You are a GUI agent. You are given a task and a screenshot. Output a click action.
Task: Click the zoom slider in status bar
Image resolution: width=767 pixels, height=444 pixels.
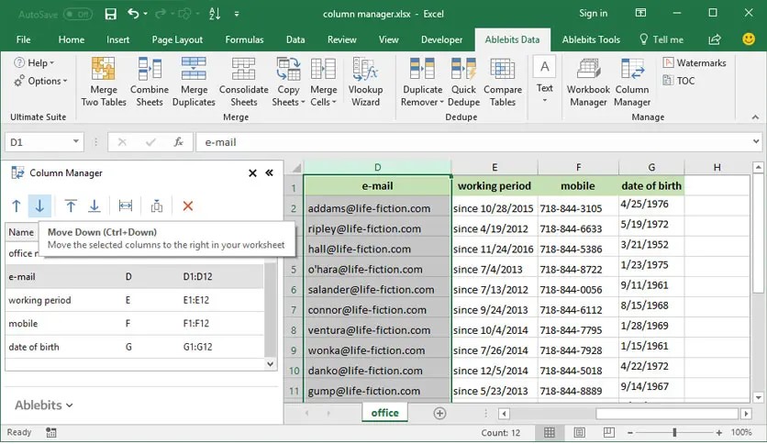[674, 432]
